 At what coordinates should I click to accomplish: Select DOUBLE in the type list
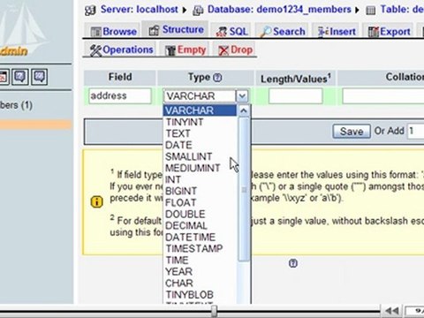coord(200,214)
